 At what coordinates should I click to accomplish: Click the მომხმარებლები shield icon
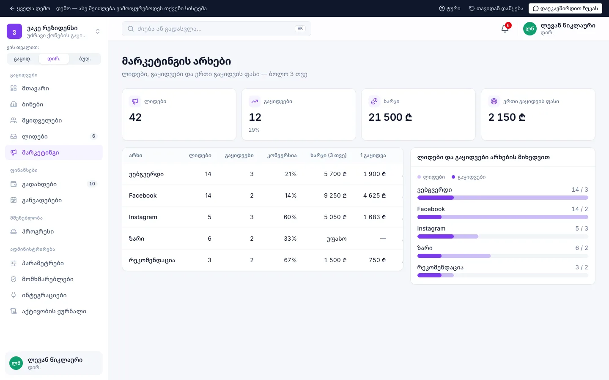point(14,279)
